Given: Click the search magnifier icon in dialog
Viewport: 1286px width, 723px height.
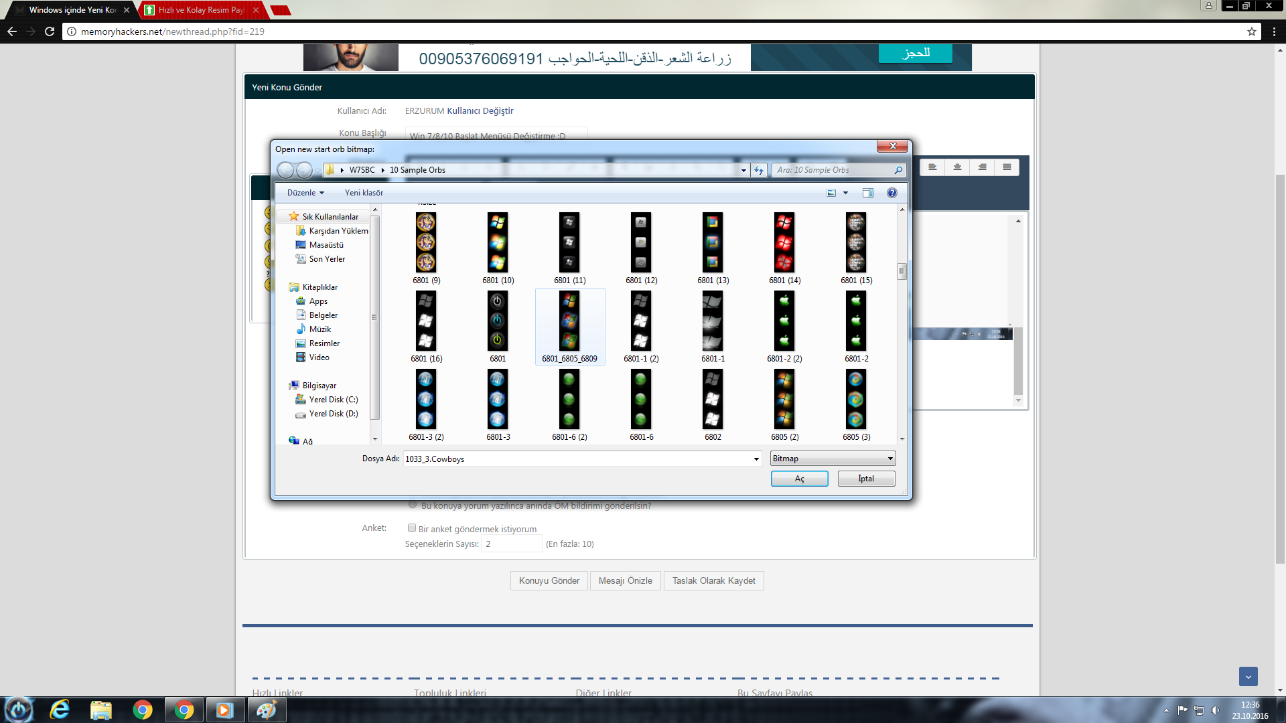Looking at the screenshot, I should 898,170.
